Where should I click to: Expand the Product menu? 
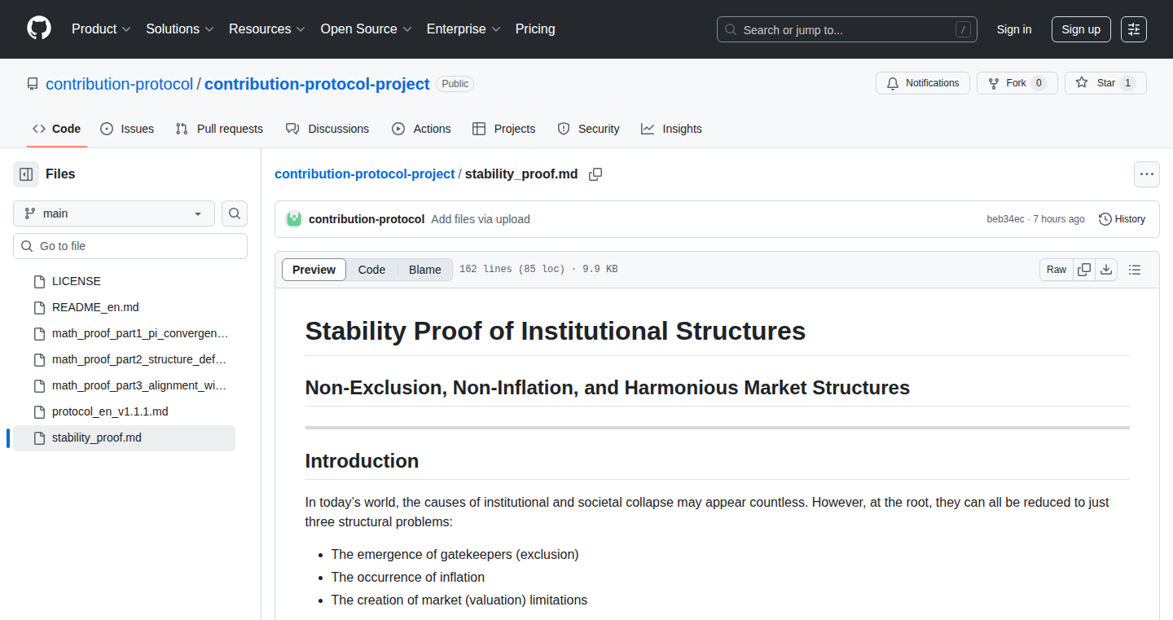point(101,29)
